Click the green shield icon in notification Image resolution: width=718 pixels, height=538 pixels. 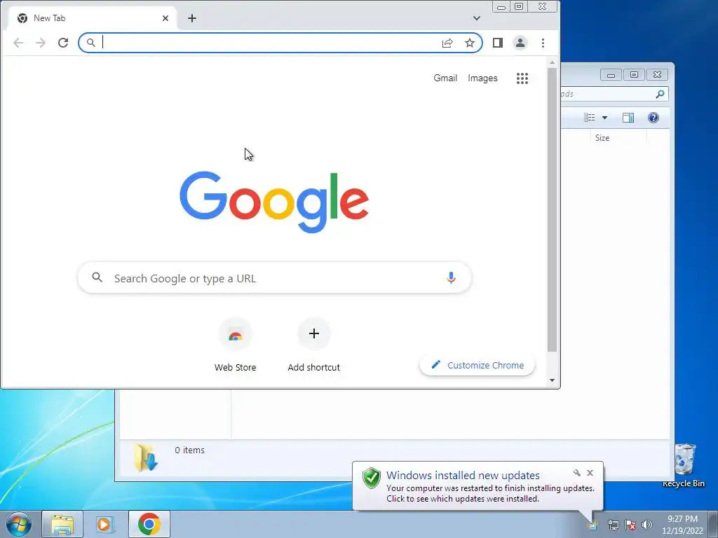pyautogui.click(x=372, y=478)
